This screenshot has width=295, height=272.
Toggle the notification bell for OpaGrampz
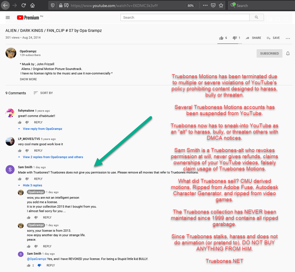(288, 53)
